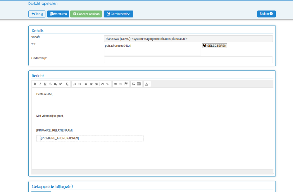This screenshot has width=293, height=192.
Task: Click the Terug button
Action: (x=37, y=14)
